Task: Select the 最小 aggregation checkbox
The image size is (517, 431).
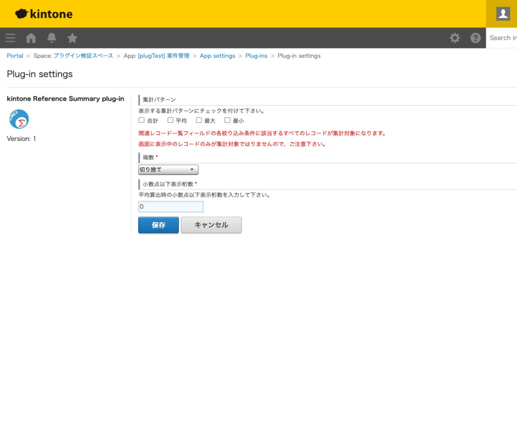Action: click(x=227, y=120)
